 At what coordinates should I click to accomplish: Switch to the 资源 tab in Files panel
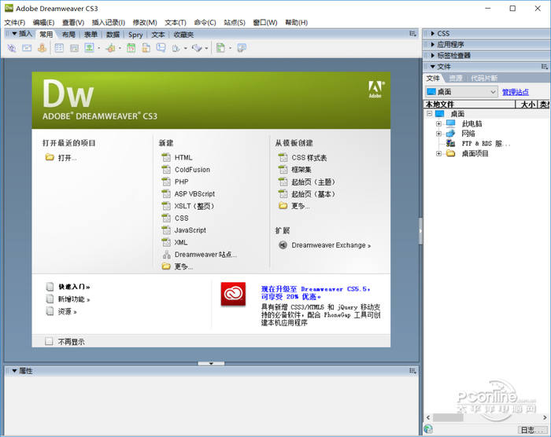(x=456, y=78)
